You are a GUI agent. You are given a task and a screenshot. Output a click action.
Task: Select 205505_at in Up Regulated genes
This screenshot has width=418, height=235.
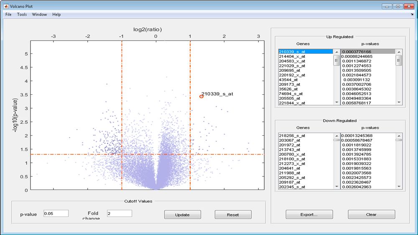[306, 98]
